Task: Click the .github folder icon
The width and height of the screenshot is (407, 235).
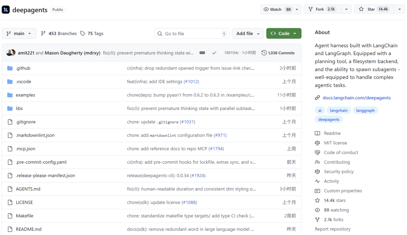Action: pyautogui.click(x=10, y=68)
